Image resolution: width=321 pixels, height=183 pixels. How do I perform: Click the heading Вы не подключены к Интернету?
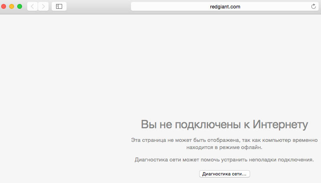(x=224, y=124)
